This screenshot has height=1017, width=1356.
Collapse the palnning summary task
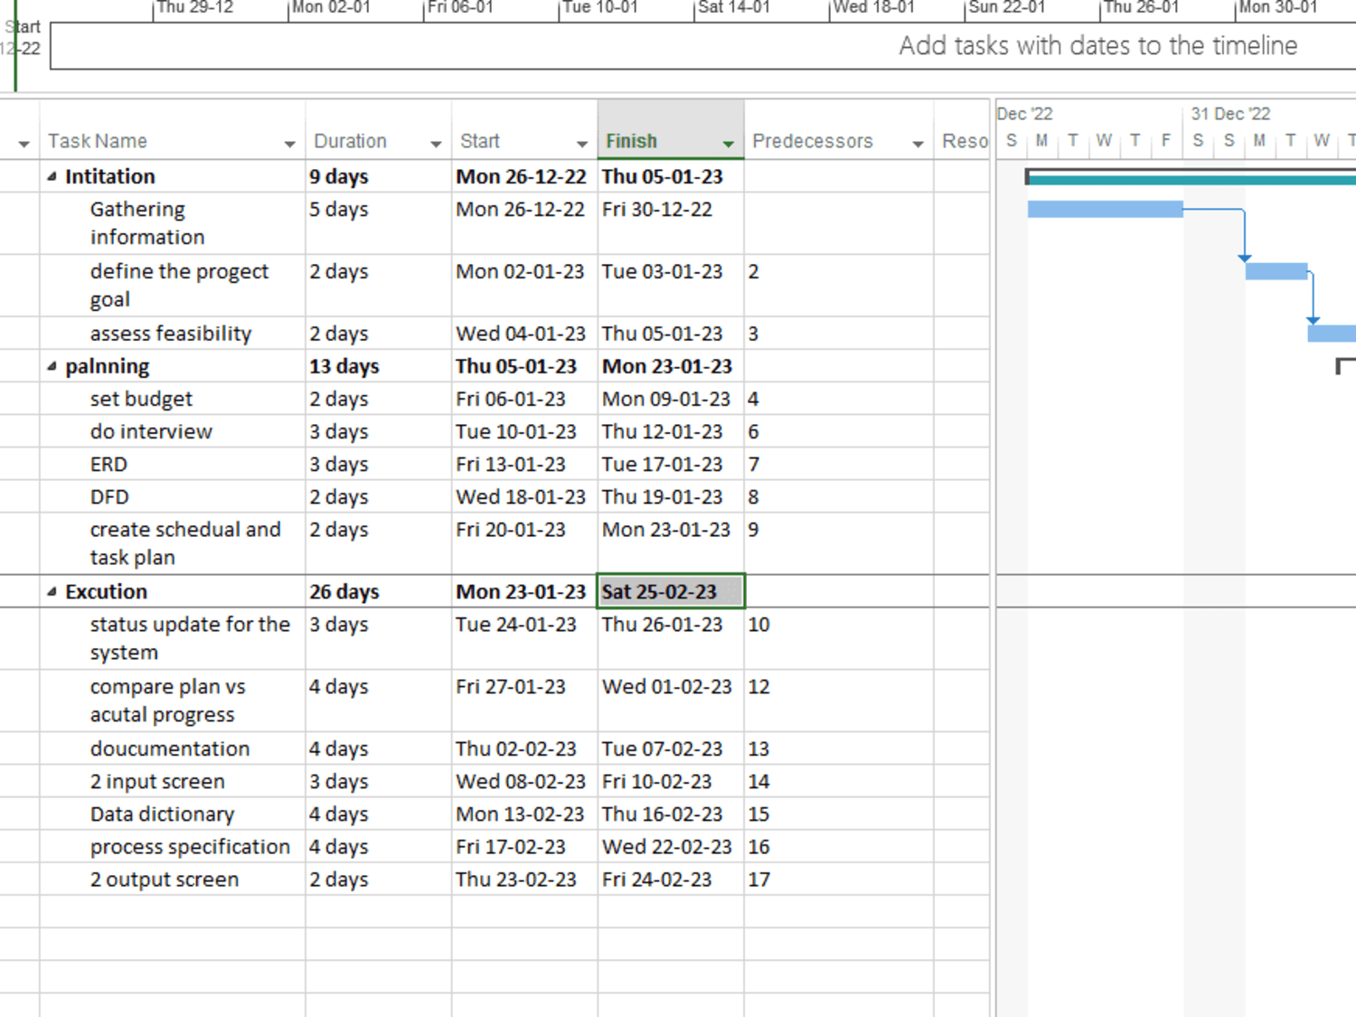(x=52, y=366)
